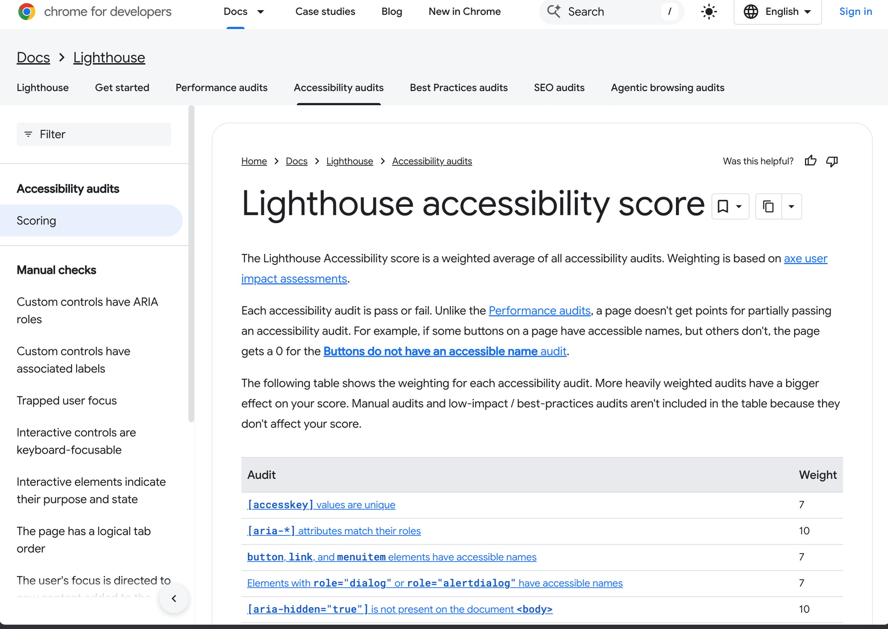The width and height of the screenshot is (888, 629).
Task: Open the axe user impact assessments link
Action: (805, 258)
